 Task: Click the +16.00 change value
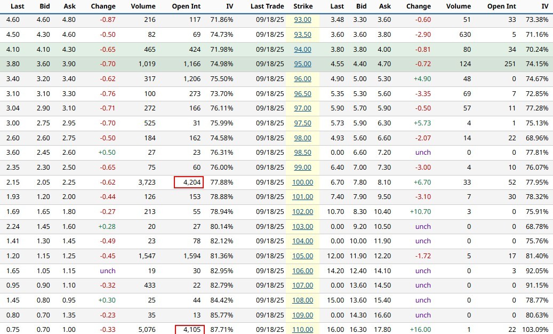click(x=418, y=330)
